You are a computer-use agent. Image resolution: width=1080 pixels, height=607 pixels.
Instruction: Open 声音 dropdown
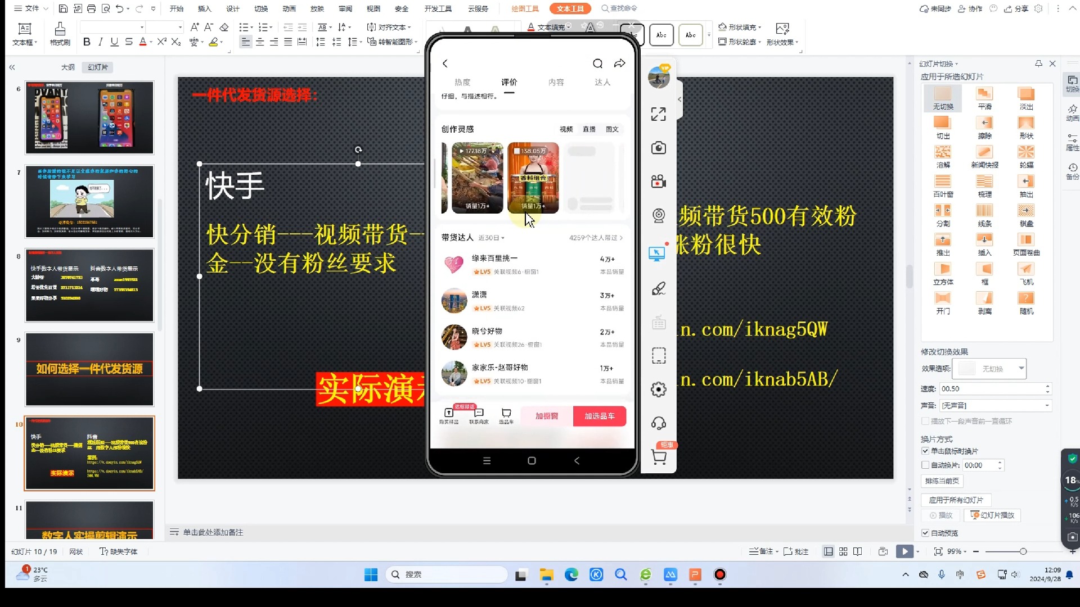click(995, 405)
